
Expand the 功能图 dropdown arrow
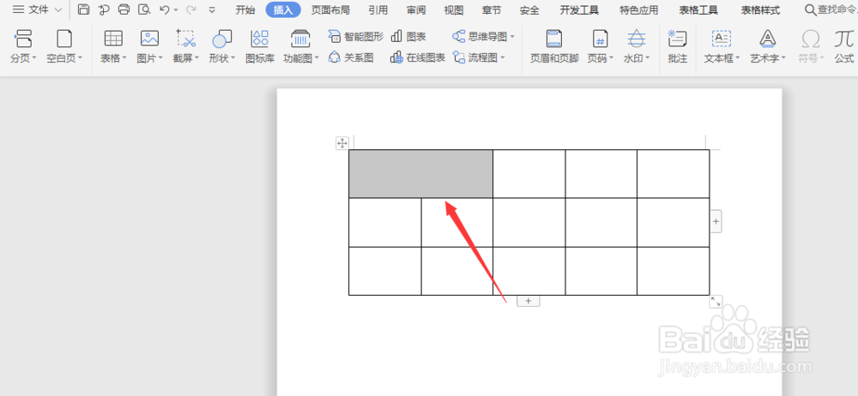point(317,58)
